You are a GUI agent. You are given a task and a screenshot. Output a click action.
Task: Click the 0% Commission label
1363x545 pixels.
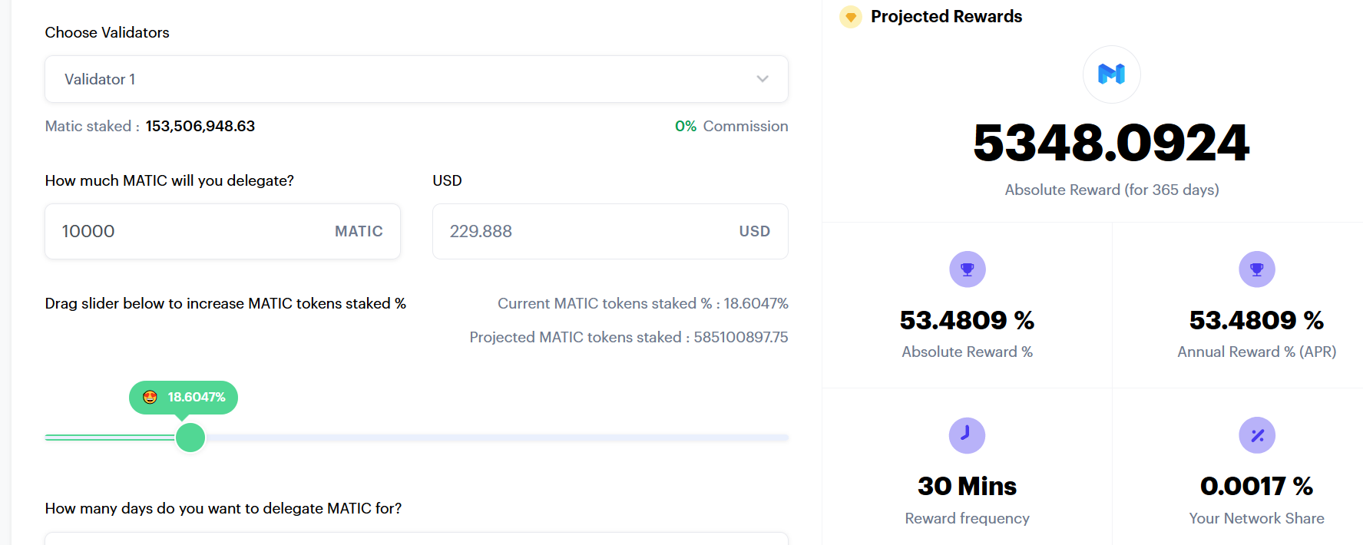click(731, 126)
